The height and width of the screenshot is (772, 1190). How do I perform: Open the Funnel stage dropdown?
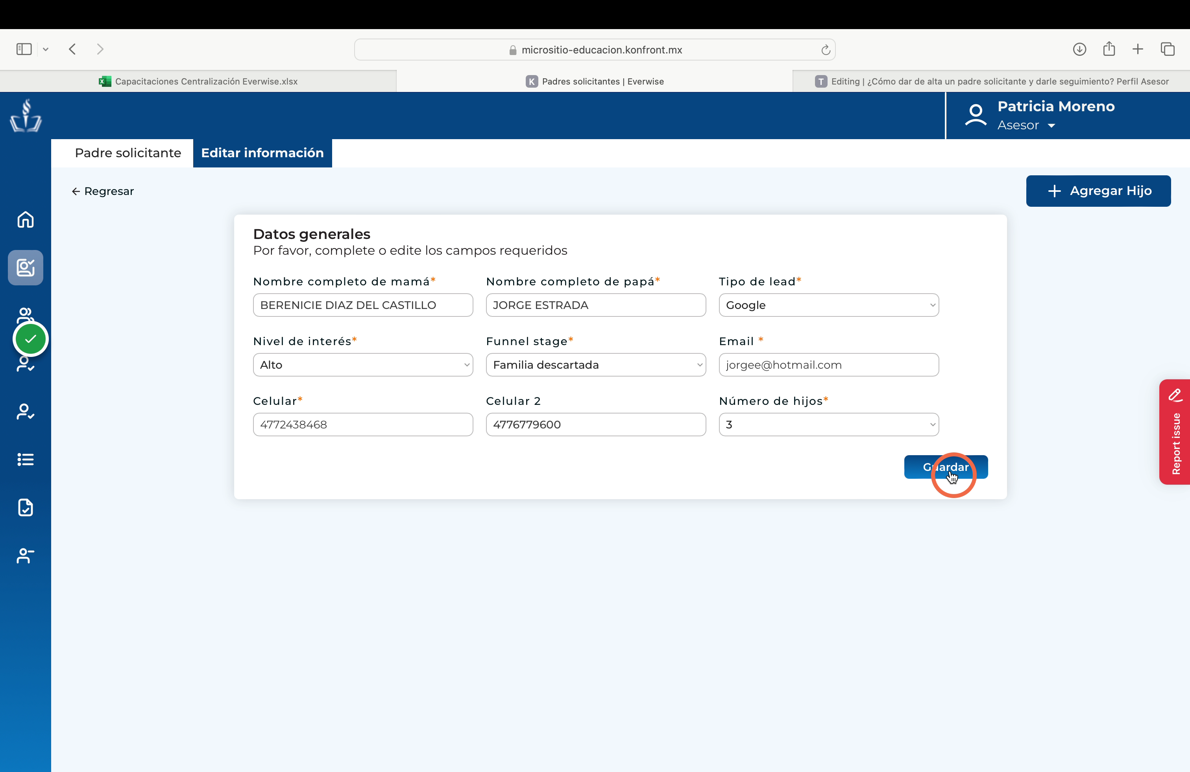pos(595,365)
